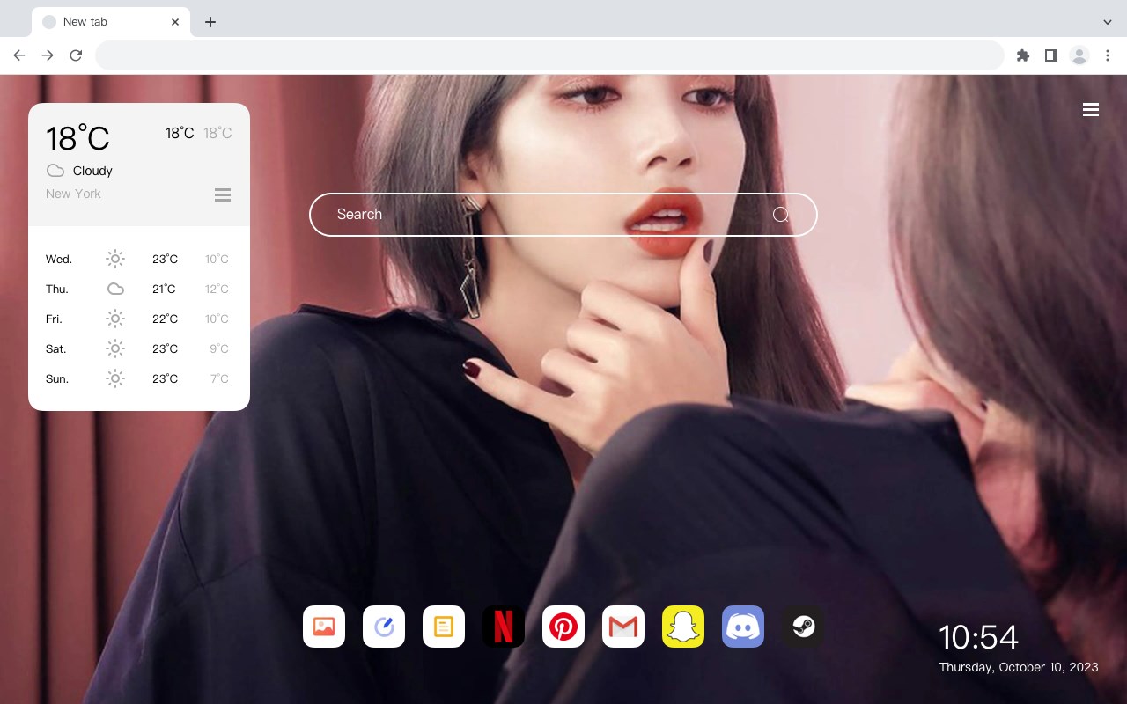Click the cloud icon in the Thu. row
The width and height of the screenshot is (1127, 704).
[x=115, y=289]
